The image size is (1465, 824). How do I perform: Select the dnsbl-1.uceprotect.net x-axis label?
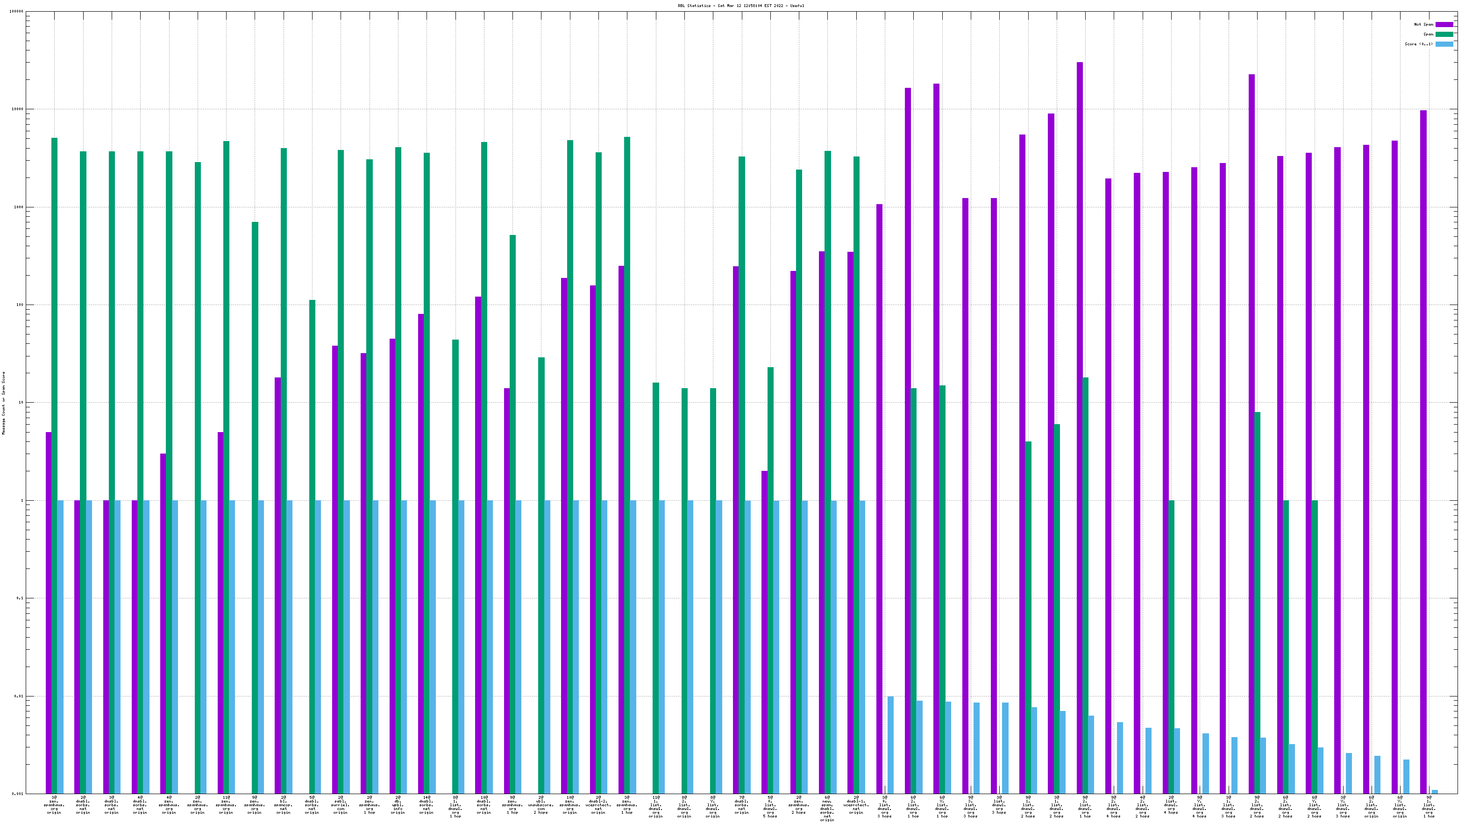[x=856, y=805]
